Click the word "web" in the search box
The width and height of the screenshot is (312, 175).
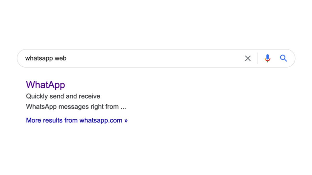click(x=61, y=58)
